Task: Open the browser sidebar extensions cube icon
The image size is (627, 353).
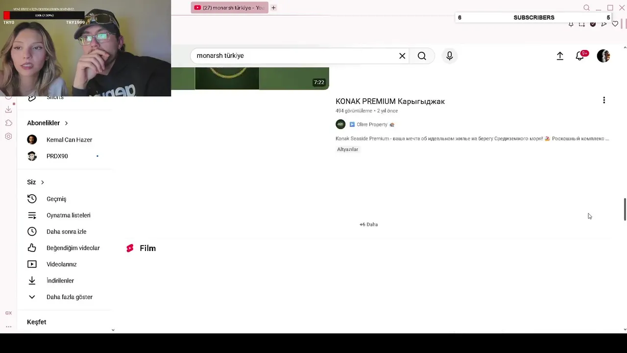Action: coord(8,123)
